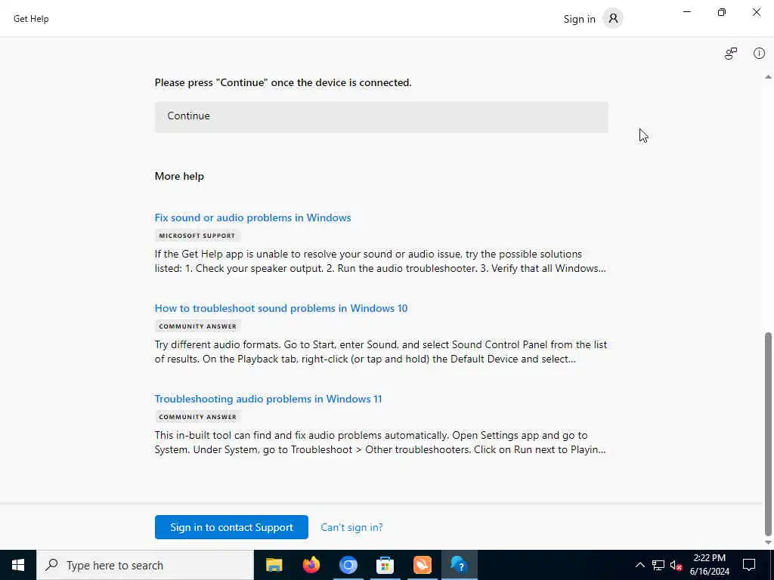The width and height of the screenshot is (774, 580).
Task: Click the COMMUNITY ANSWER tag under Windows 10 article
Action: pyautogui.click(x=197, y=326)
